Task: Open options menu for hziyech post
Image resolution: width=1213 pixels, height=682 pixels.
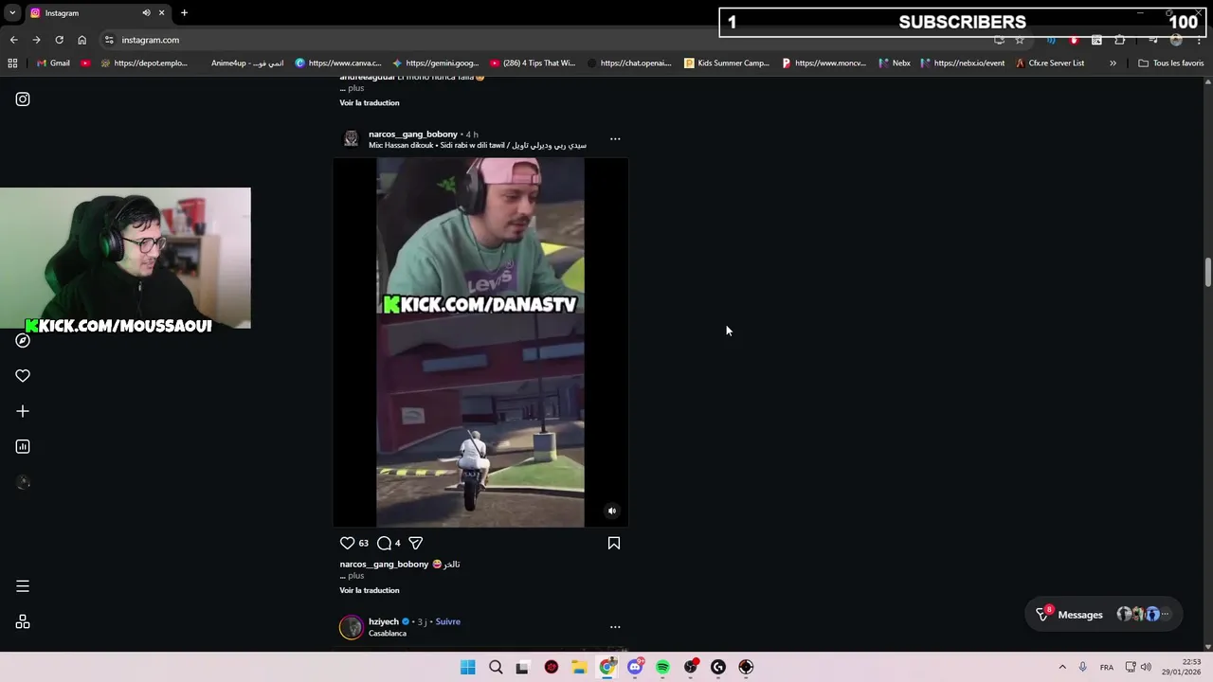Action: click(615, 627)
